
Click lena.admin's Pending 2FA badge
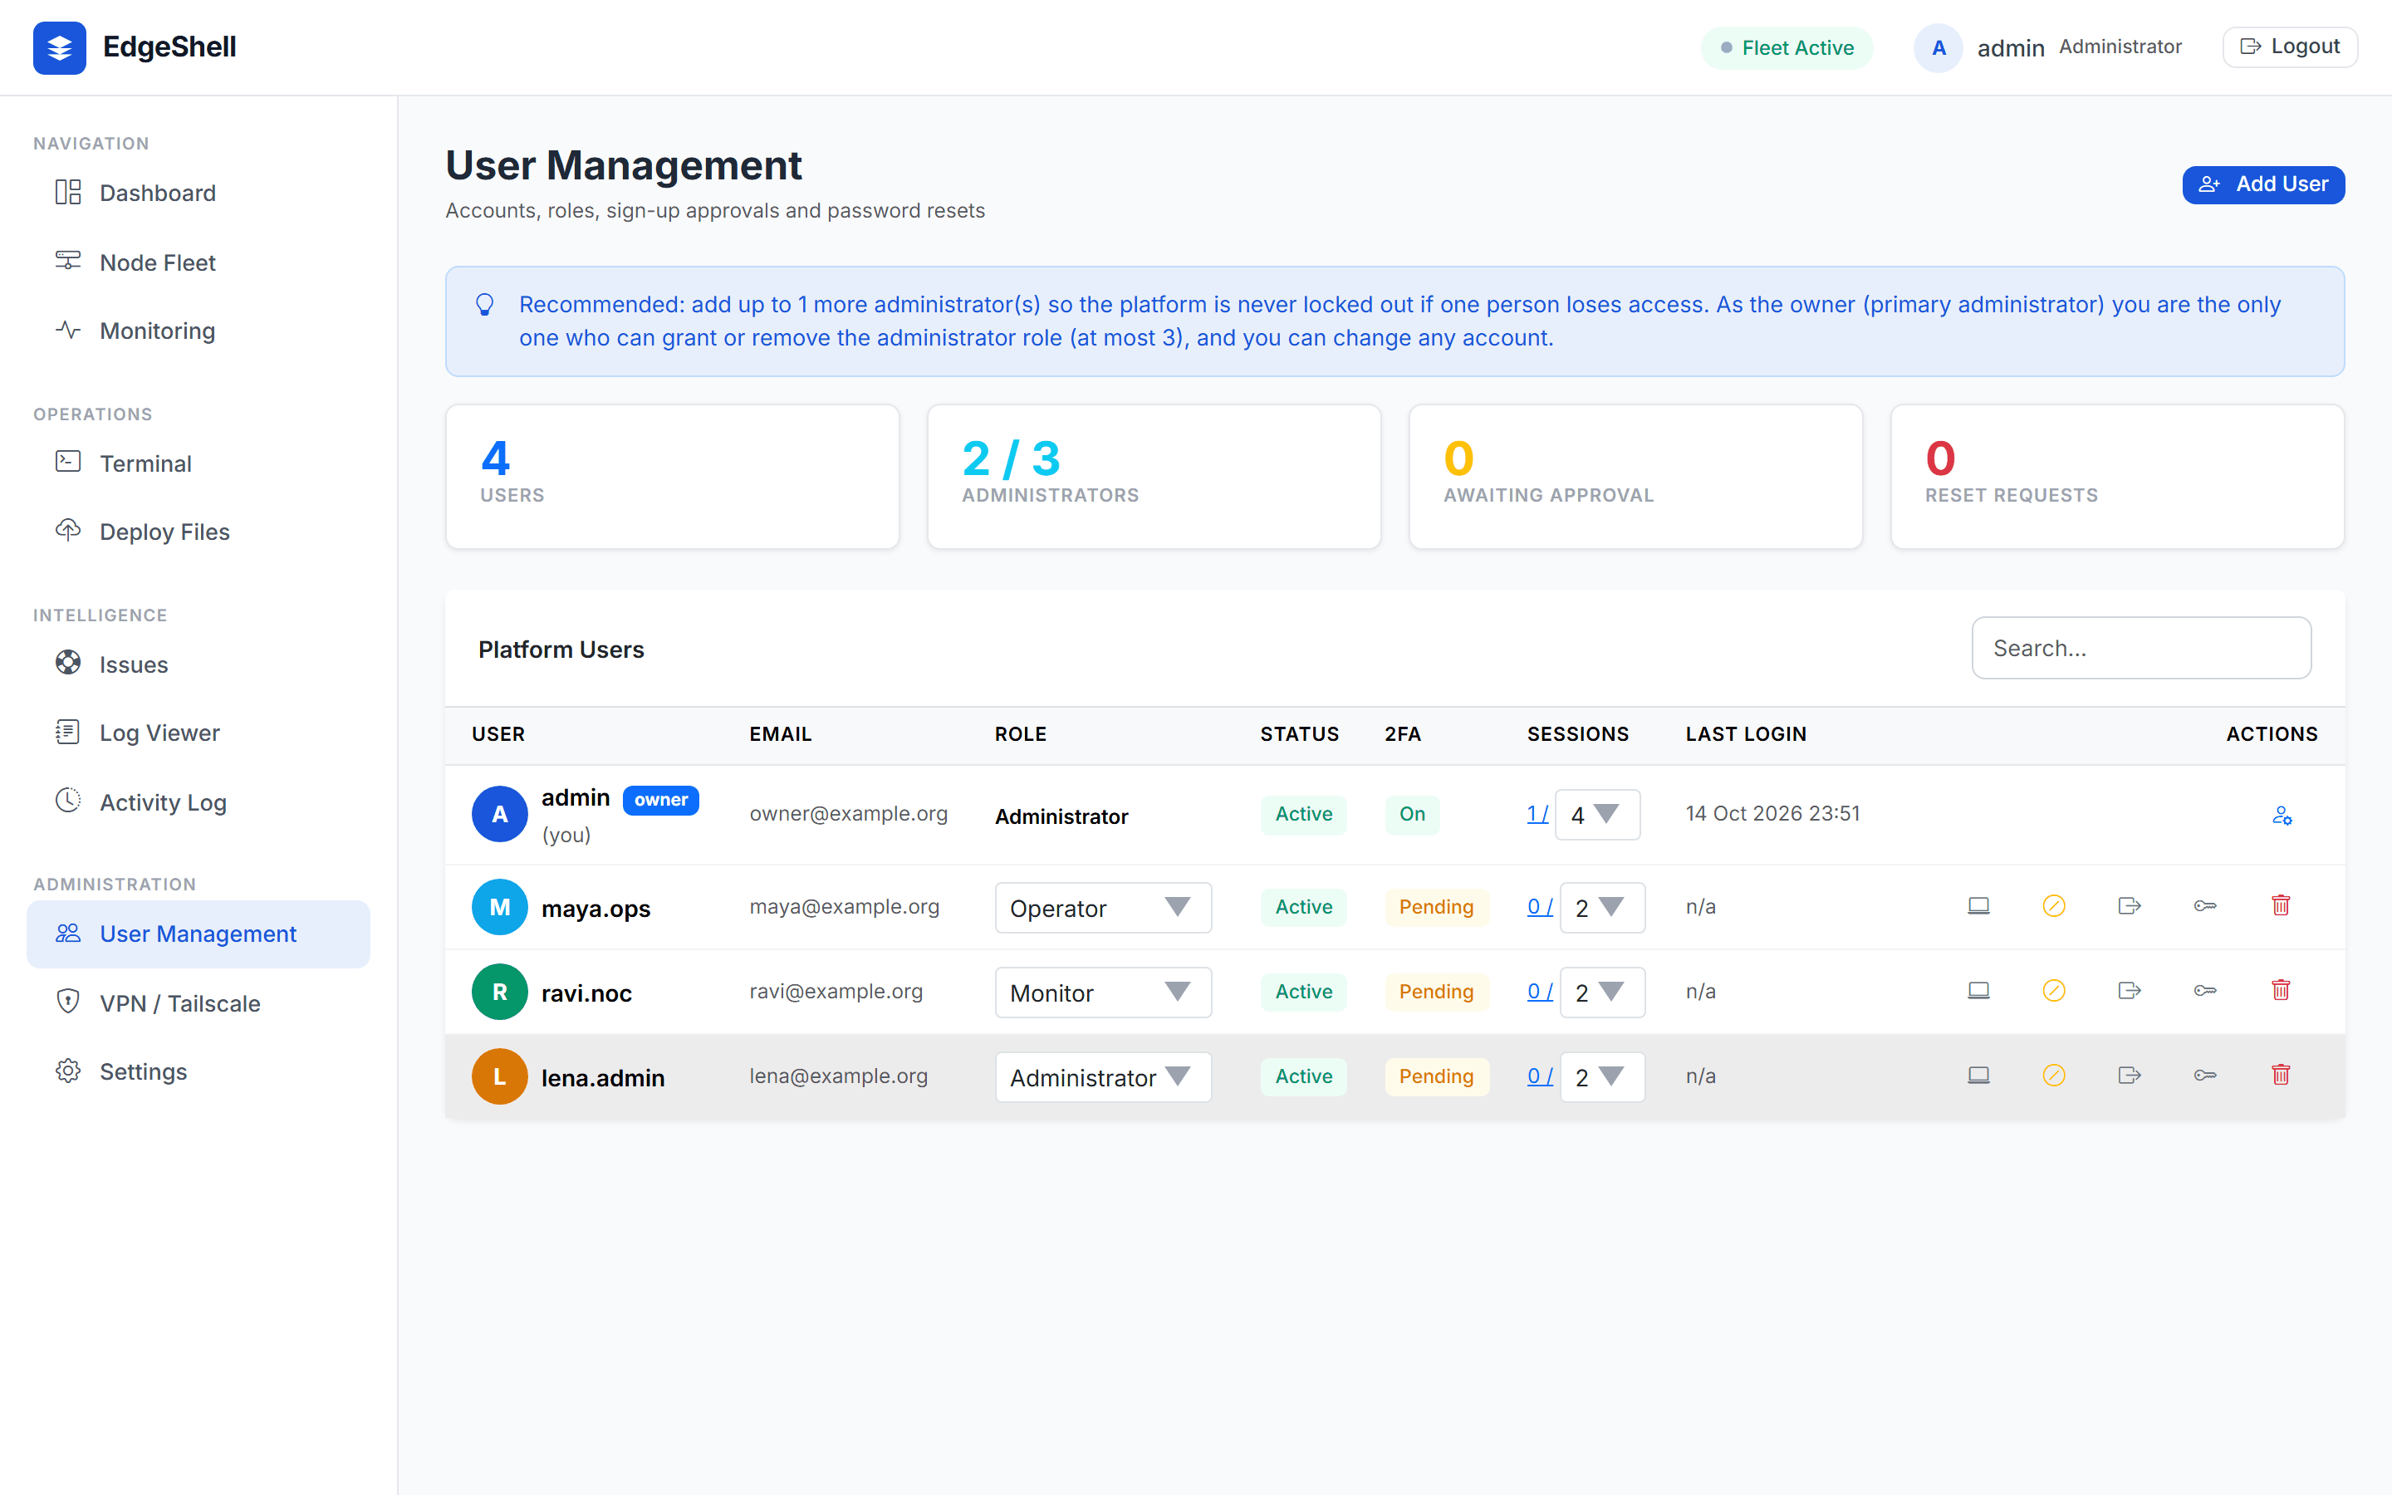pyautogui.click(x=1436, y=1076)
